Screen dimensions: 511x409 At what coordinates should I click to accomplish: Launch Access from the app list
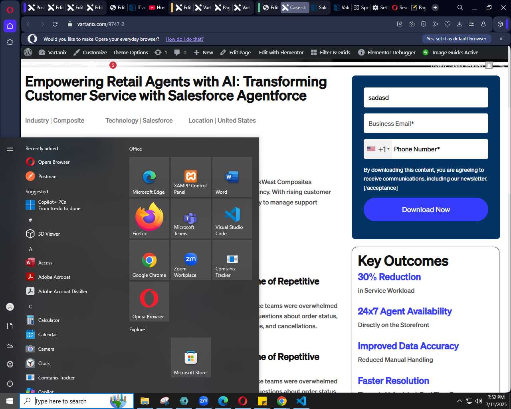click(72, 262)
